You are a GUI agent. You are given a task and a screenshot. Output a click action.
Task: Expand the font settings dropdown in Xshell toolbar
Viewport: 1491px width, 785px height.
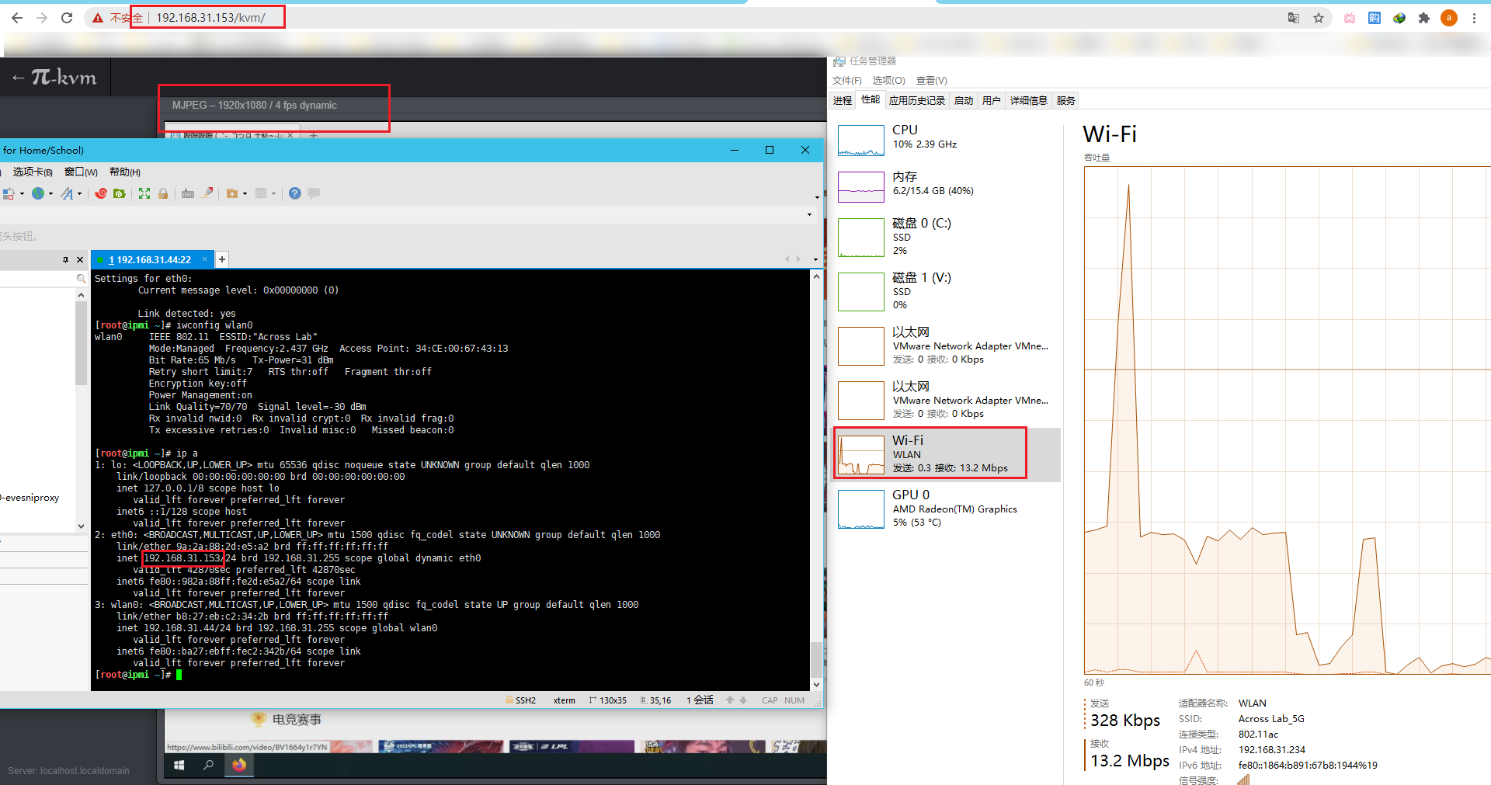(x=79, y=193)
